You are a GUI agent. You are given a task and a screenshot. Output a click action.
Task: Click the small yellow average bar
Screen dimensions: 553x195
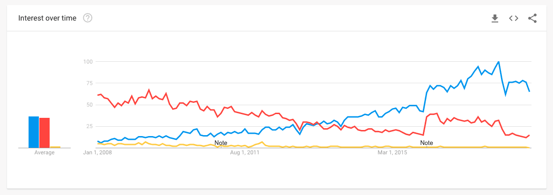(x=55, y=147)
